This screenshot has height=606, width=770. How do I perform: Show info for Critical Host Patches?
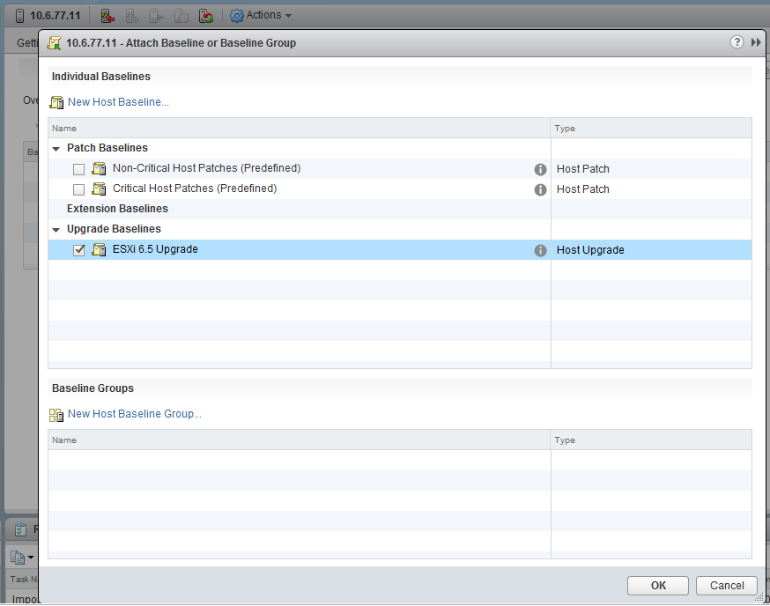coord(540,190)
